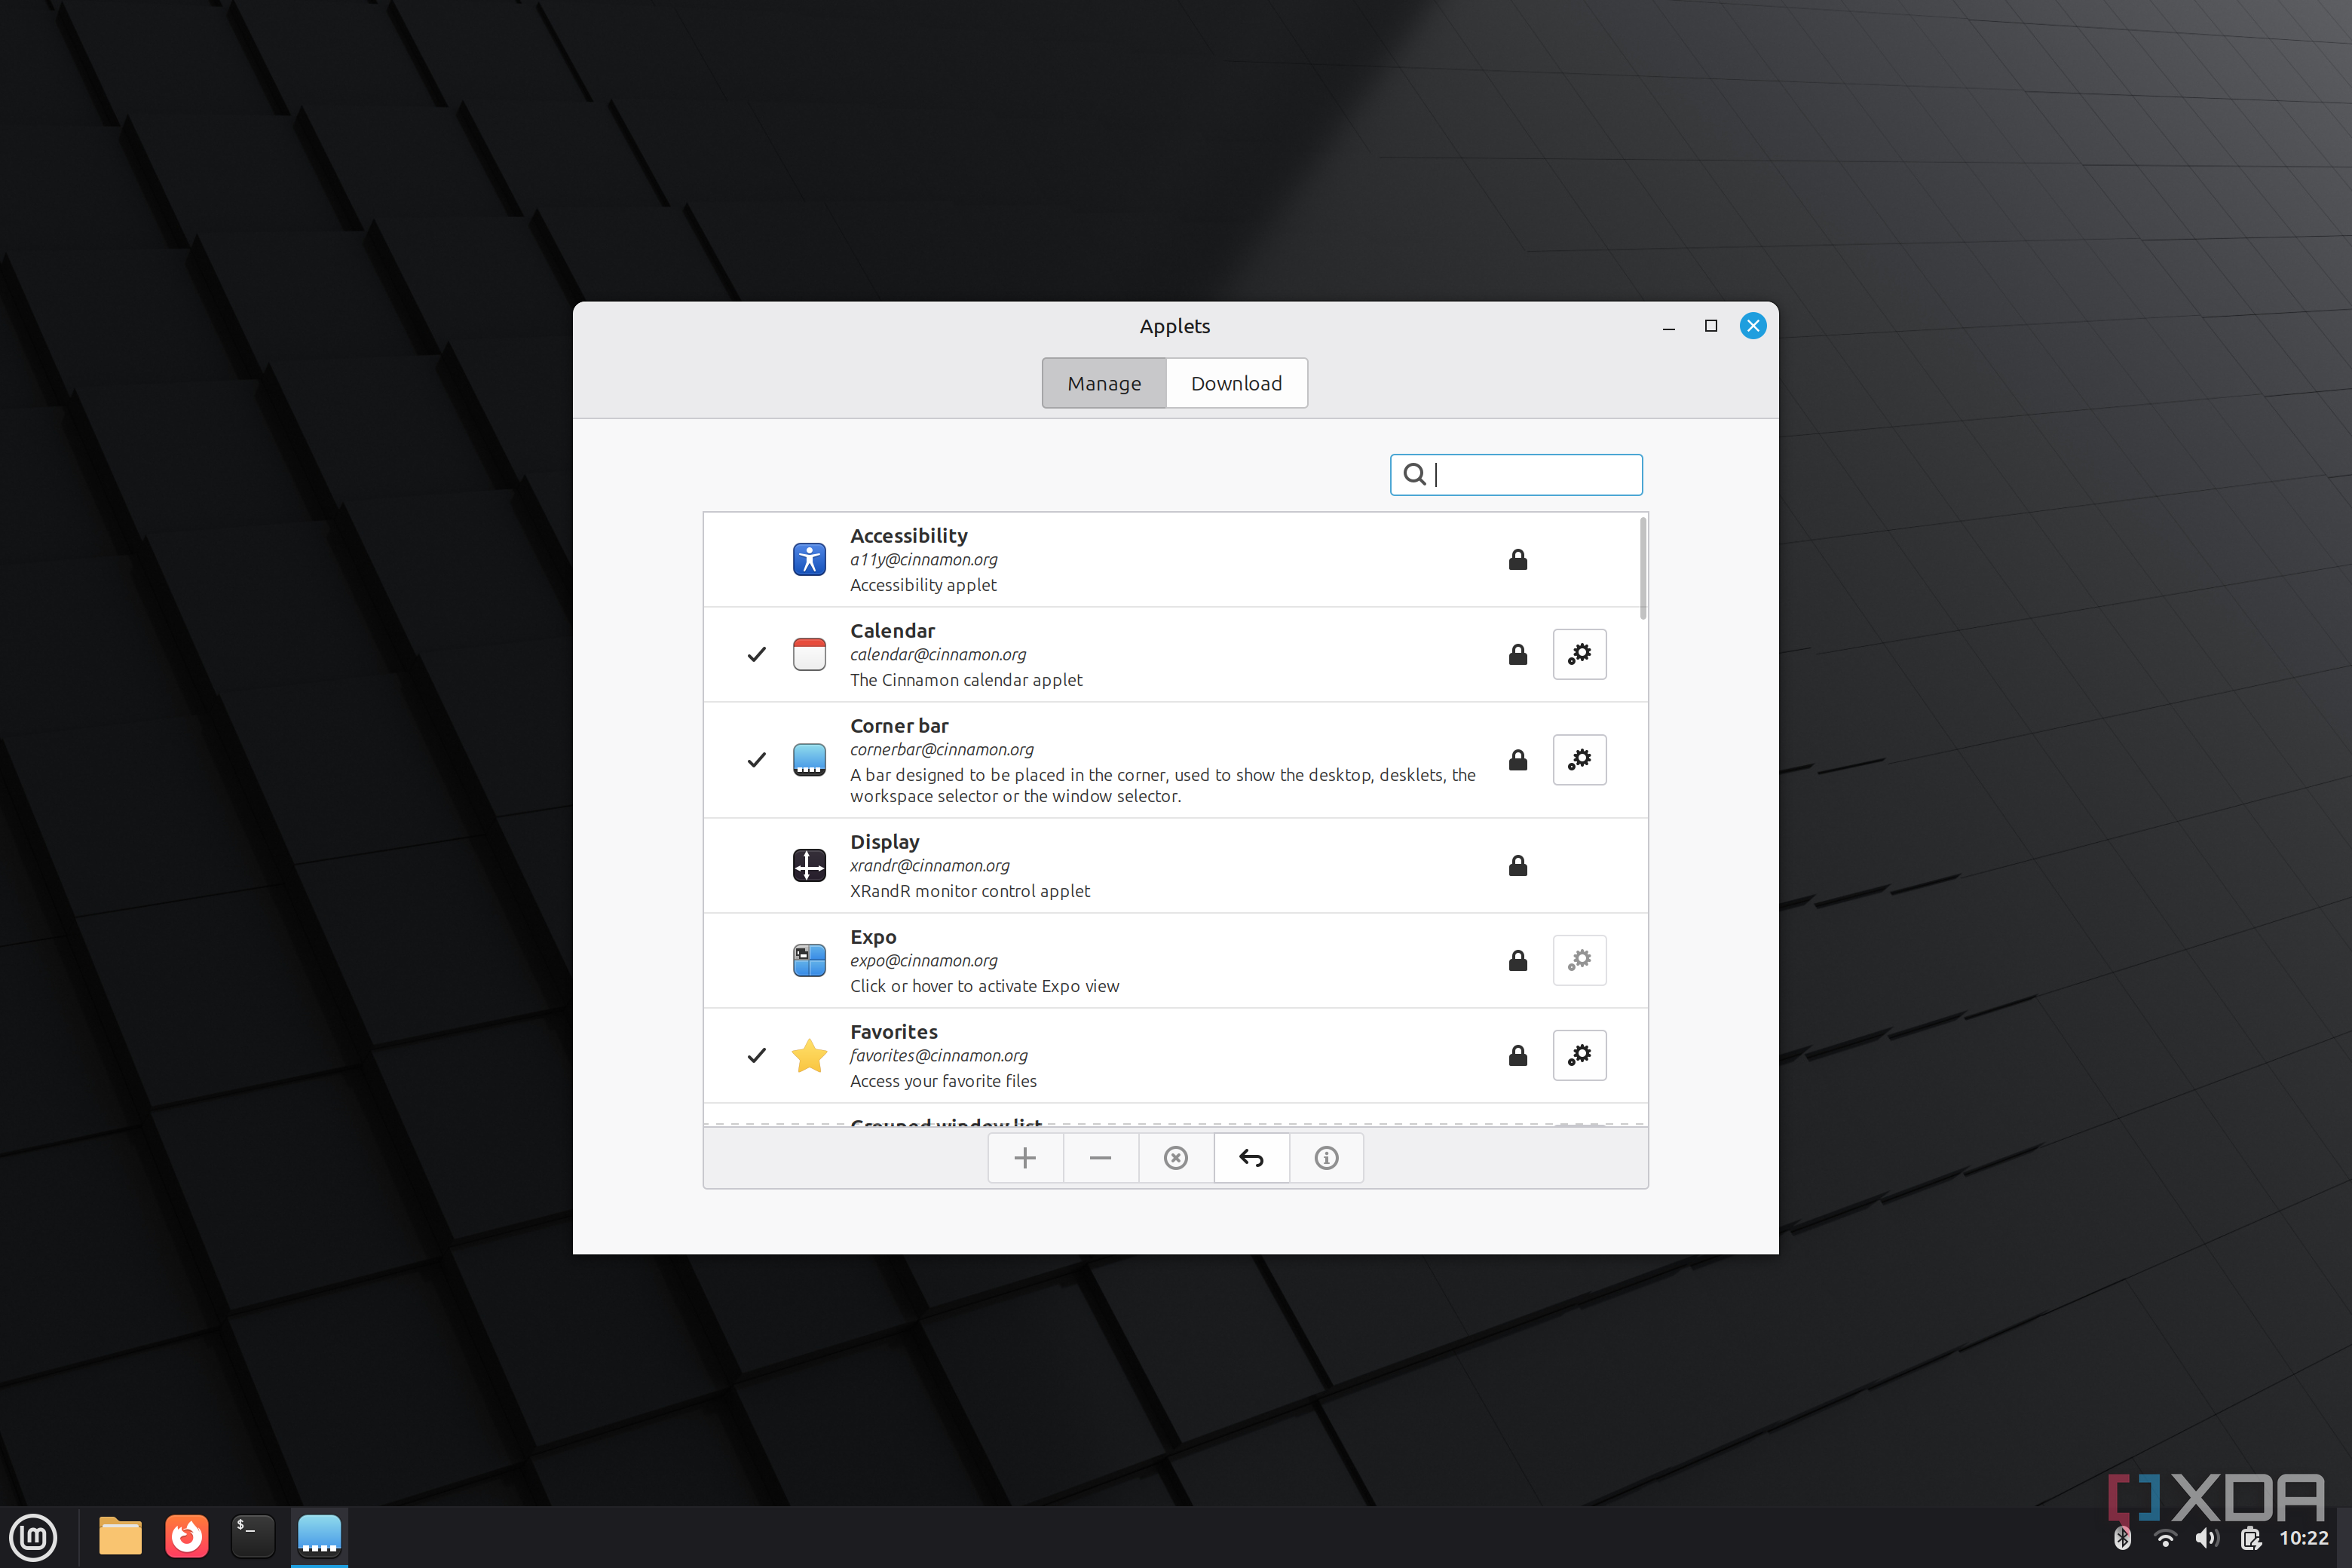Click the Calendar applet icon
This screenshot has height=1568, width=2352.
(x=809, y=654)
